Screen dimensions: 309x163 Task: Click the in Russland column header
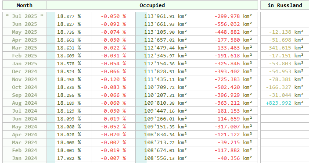tap(285, 5)
